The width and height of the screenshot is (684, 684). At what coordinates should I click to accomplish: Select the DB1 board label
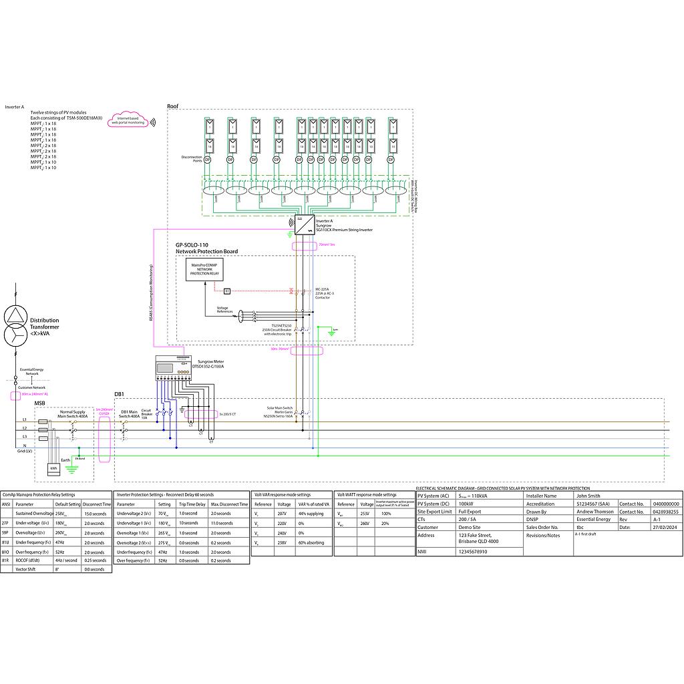[119, 394]
